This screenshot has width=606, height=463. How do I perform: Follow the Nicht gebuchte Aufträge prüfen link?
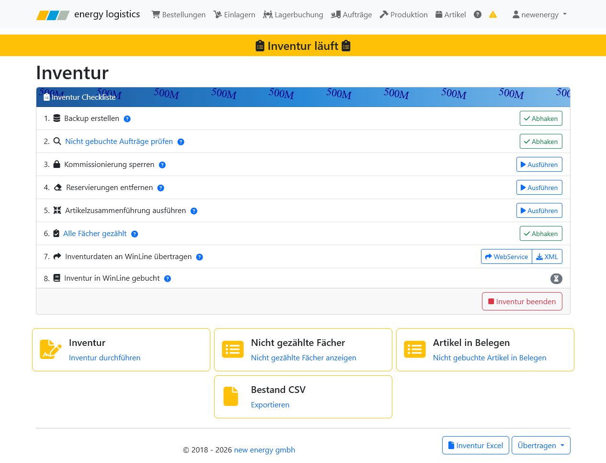coord(119,142)
